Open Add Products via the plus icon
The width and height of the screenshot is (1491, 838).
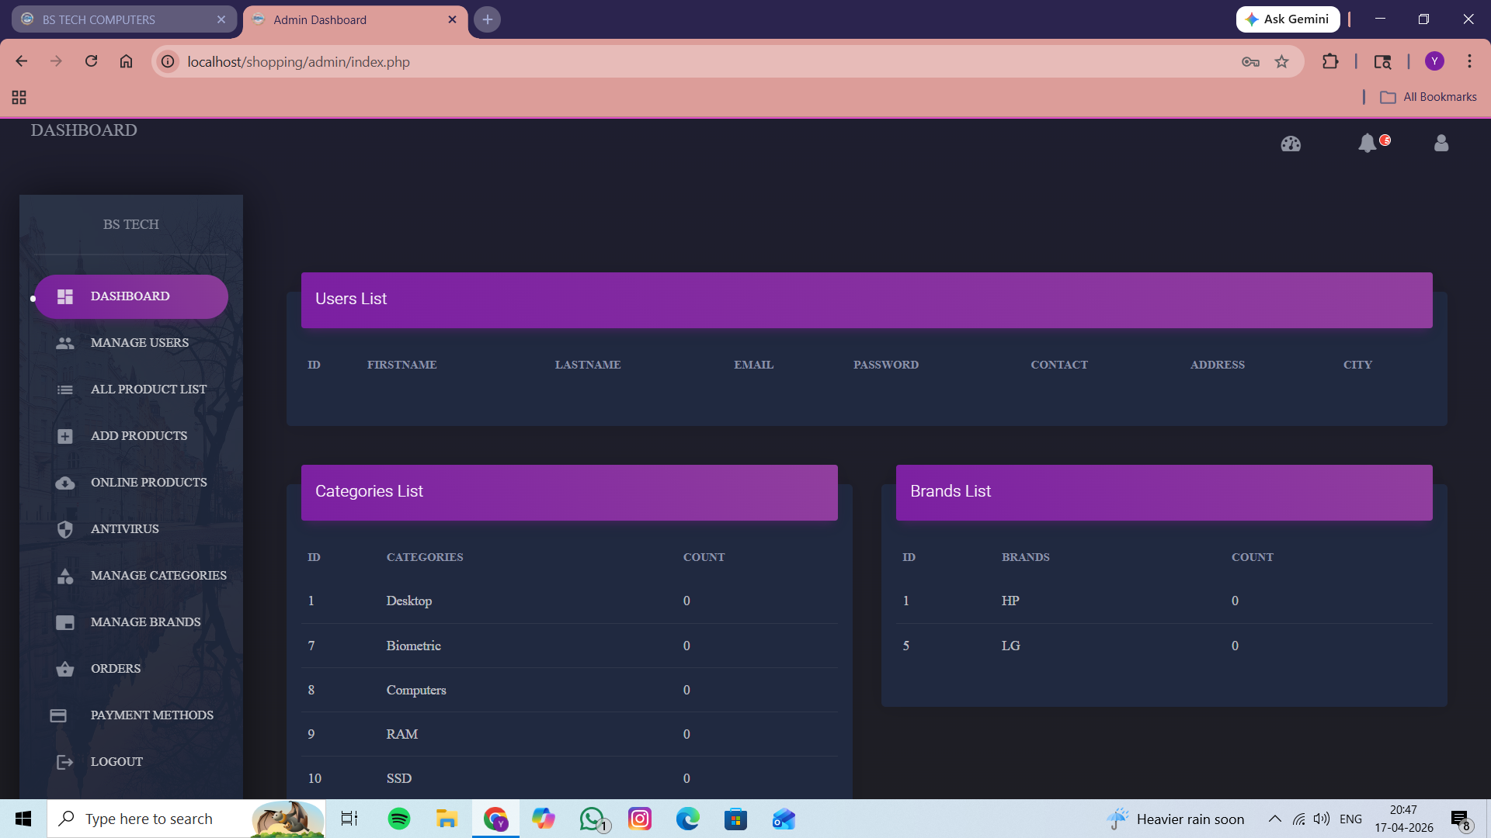[65, 435]
